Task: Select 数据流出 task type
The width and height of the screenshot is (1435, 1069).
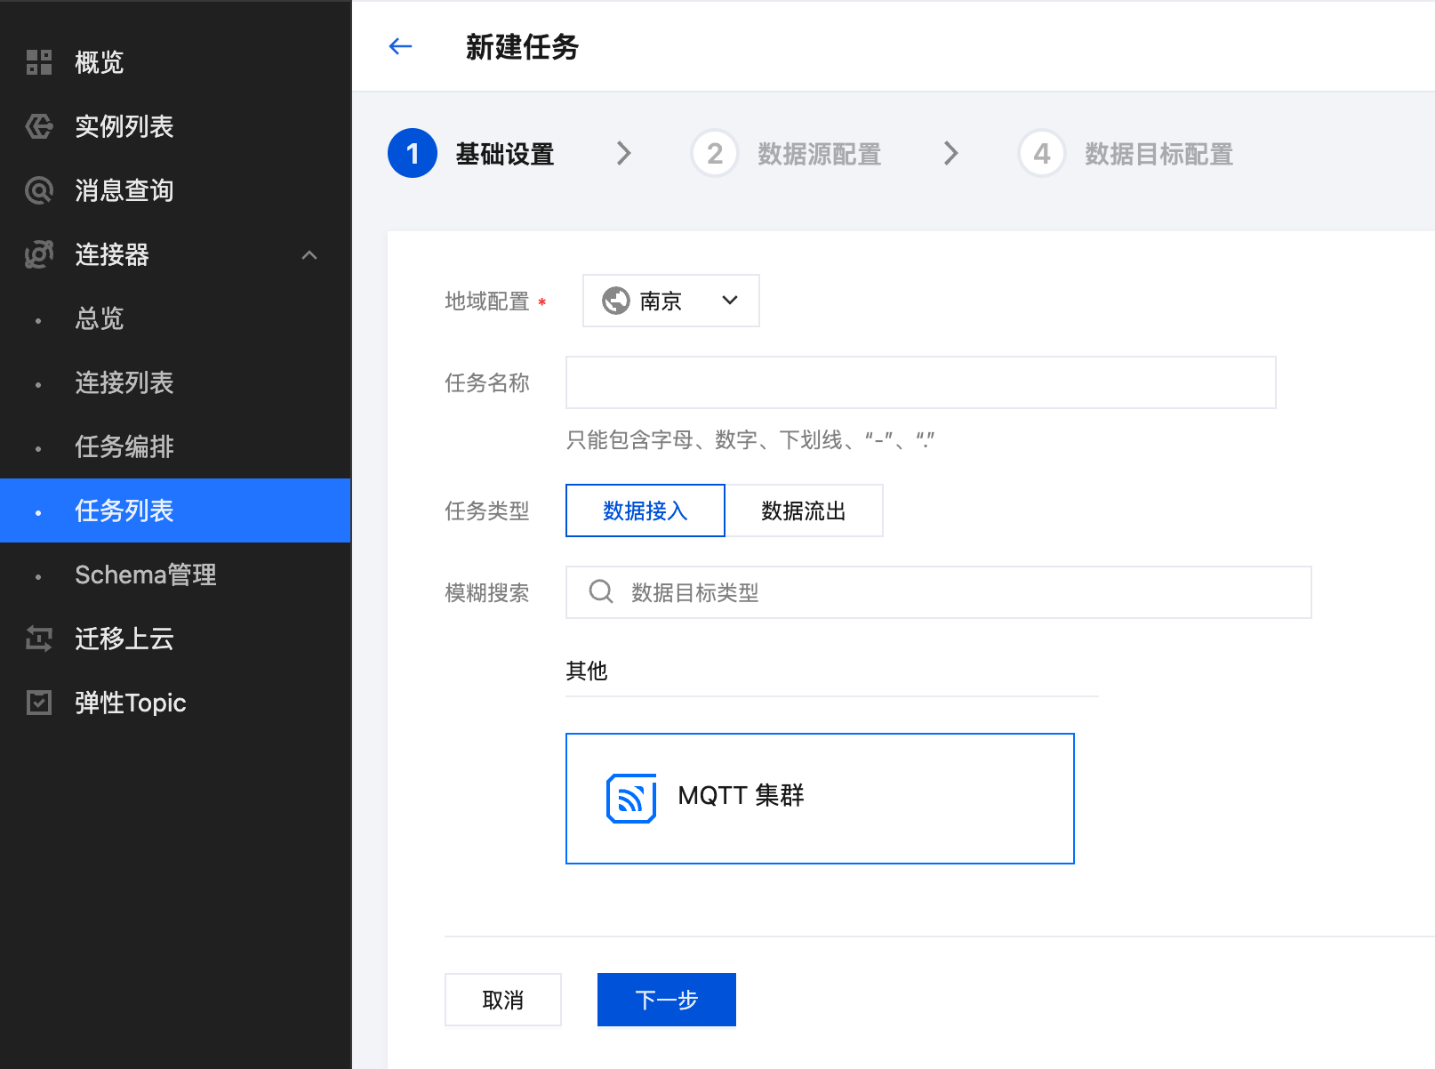Action: click(804, 510)
